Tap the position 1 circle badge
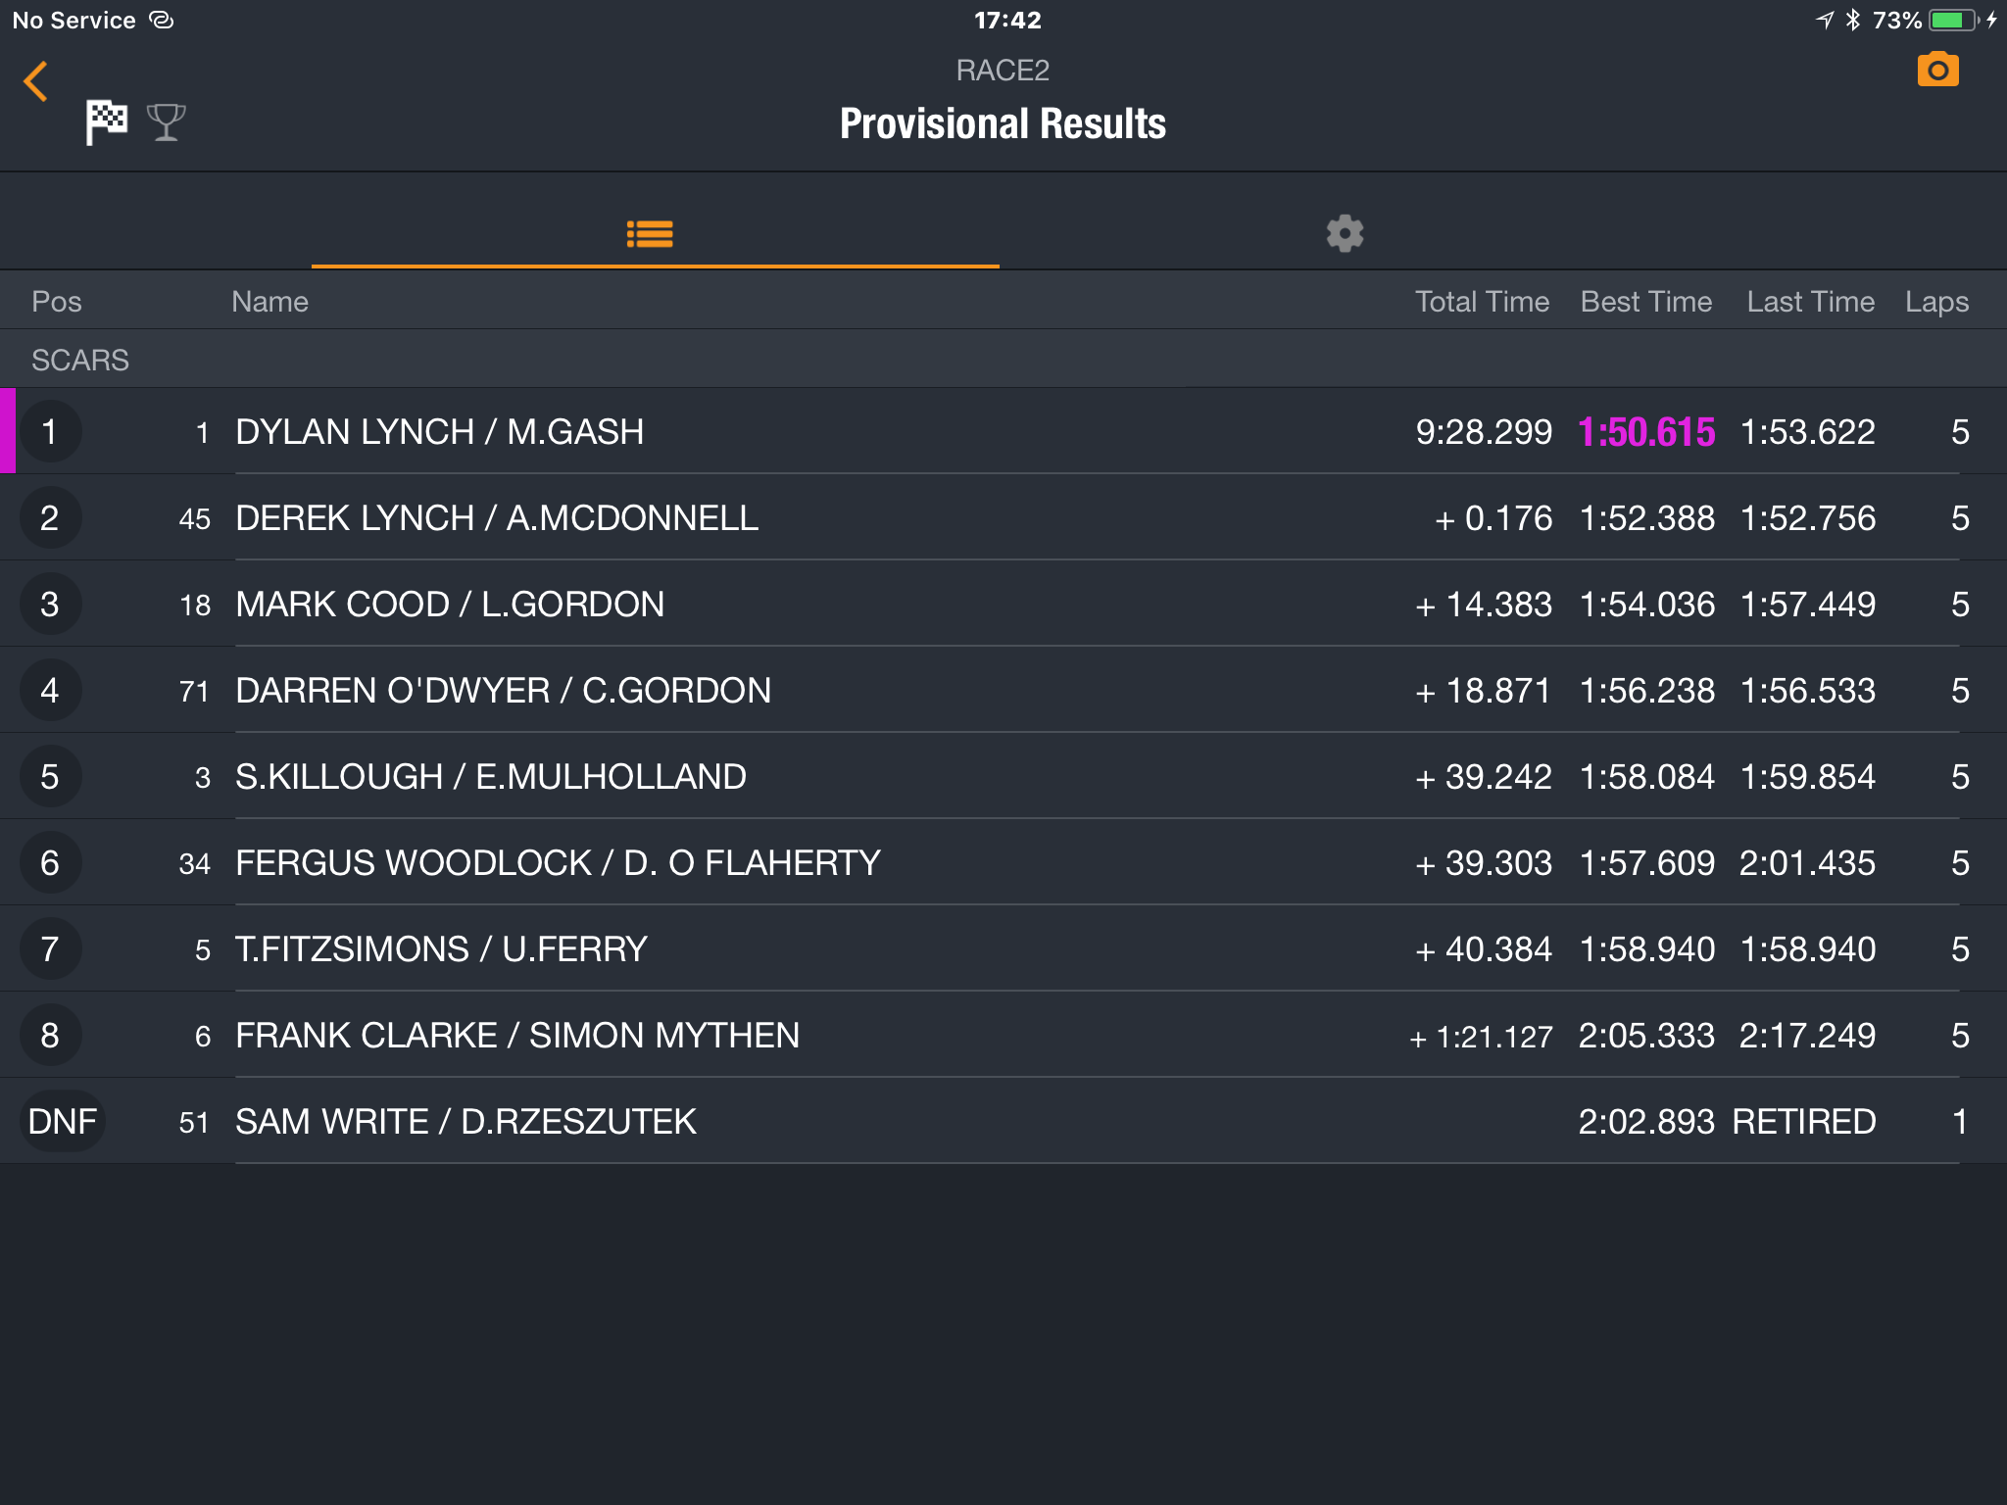The height and width of the screenshot is (1505, 2007). tap(50, 432)
